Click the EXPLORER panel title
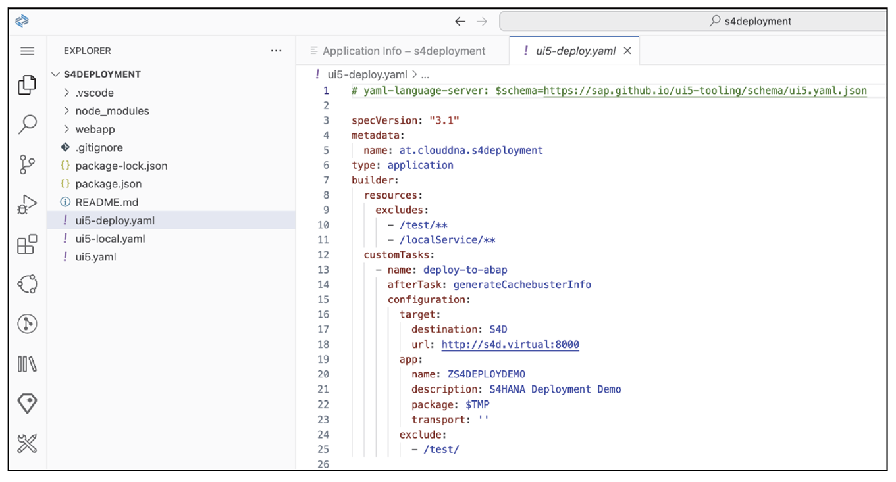The width and height of the screenshot is (896, 482). [x=87, y=51]
